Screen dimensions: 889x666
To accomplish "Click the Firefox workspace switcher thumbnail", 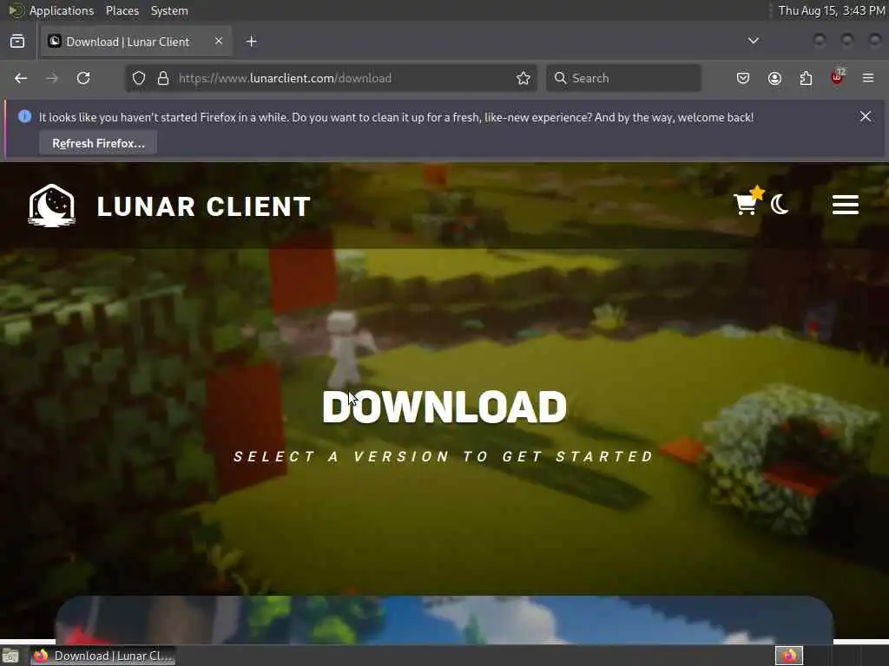I will click(788, 656).
